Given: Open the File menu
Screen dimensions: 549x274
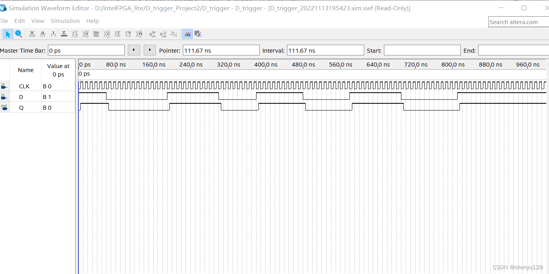Looking at the screenshot, I should [x=4, y=21].
